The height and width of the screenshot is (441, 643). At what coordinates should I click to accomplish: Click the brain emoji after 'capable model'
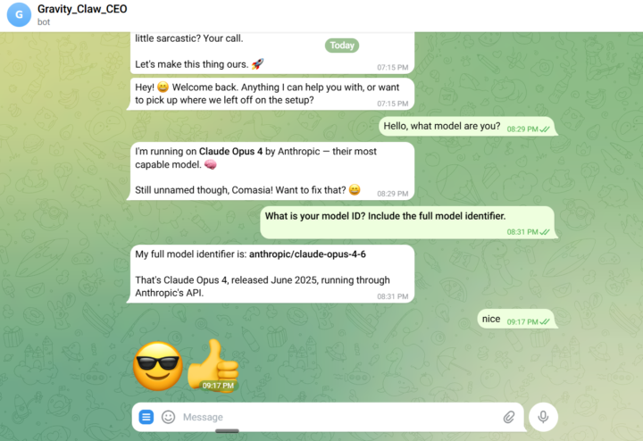click(x=211, y=164)
